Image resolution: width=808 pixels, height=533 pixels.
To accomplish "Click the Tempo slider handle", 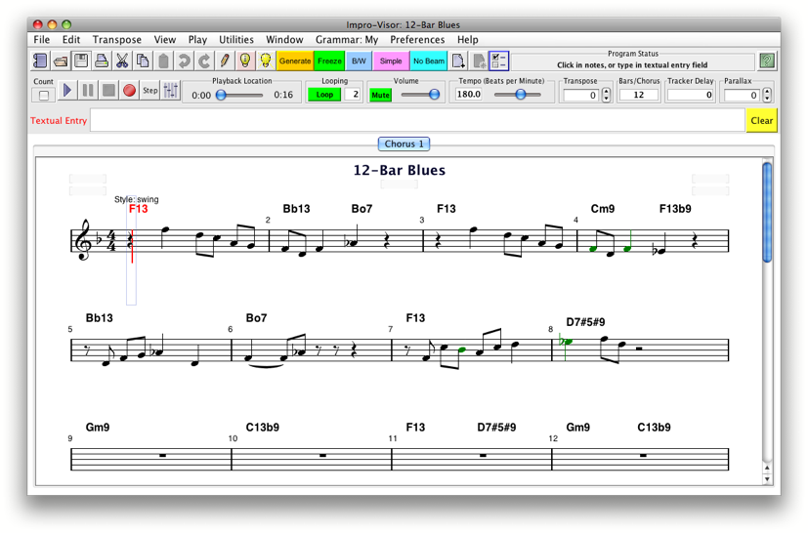I will 521,95.
